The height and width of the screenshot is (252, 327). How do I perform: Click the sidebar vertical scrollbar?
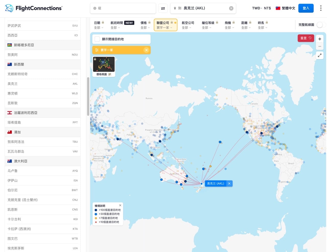coord(88,96)
